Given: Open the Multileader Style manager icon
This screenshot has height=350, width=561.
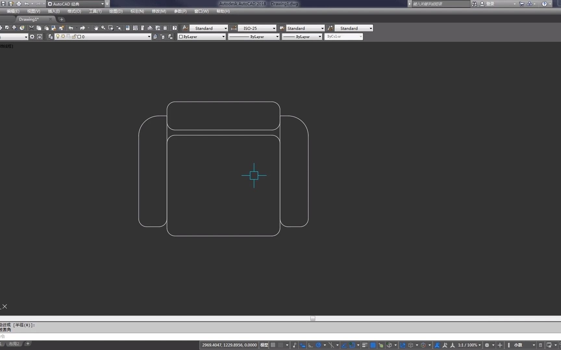Looking at the screenshot, I should coord(330,28).
